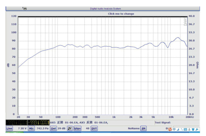Click the '48' sample rate value
Viewport: 206px width, 136px height.
(88, 128)
